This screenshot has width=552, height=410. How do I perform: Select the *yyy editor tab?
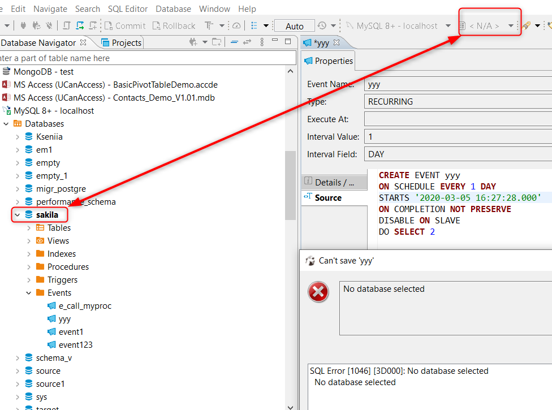point(321,43)
